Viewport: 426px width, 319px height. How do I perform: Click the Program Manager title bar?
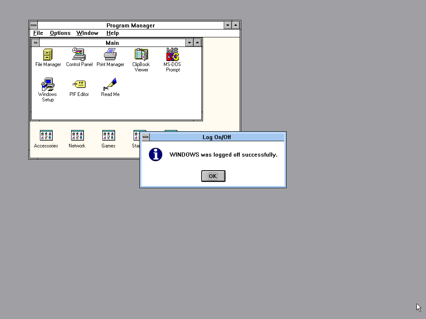[131, 25]
